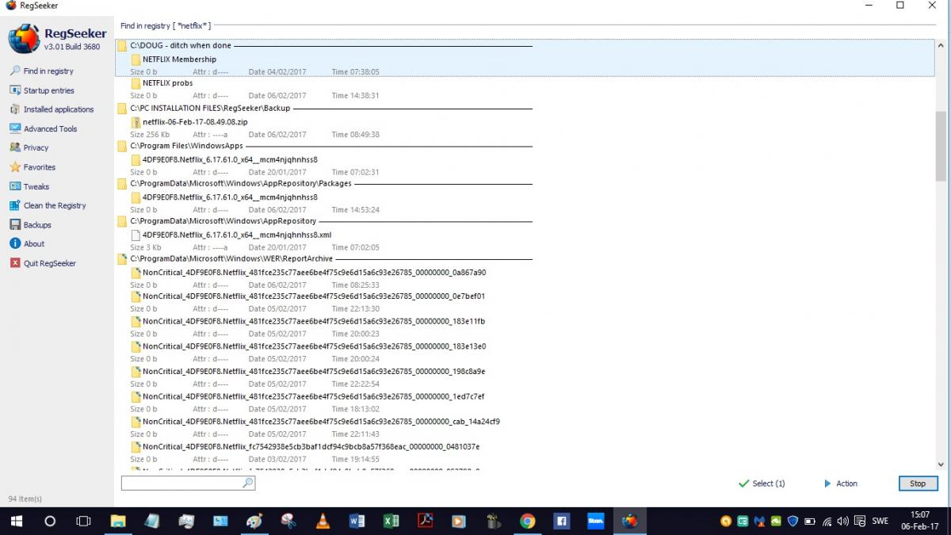
Task: Open the Stan app in the taskbar
Action: point(595,521)
